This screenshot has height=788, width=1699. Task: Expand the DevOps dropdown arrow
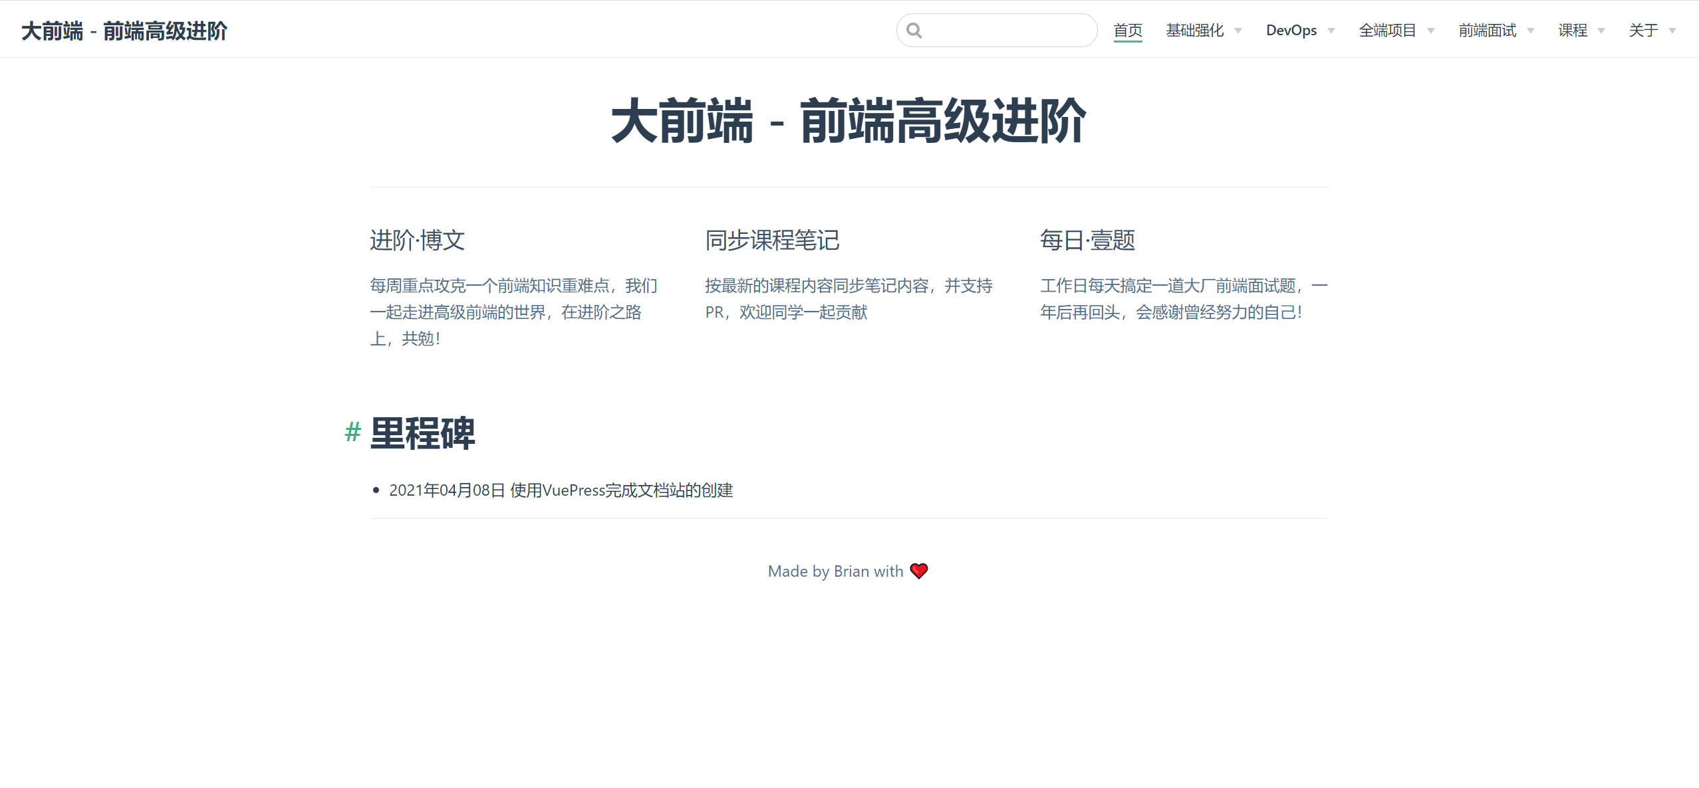pyautogui.click(x=1331, y=31)
